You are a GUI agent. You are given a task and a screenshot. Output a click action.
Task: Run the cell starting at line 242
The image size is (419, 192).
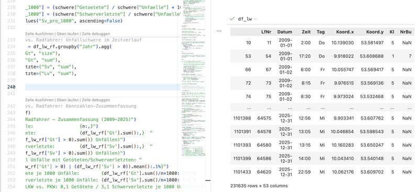(x=39, y=100)
